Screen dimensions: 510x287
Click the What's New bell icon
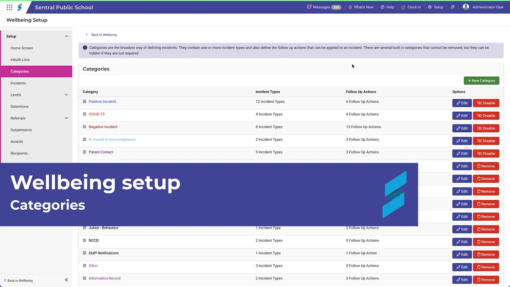350,7
